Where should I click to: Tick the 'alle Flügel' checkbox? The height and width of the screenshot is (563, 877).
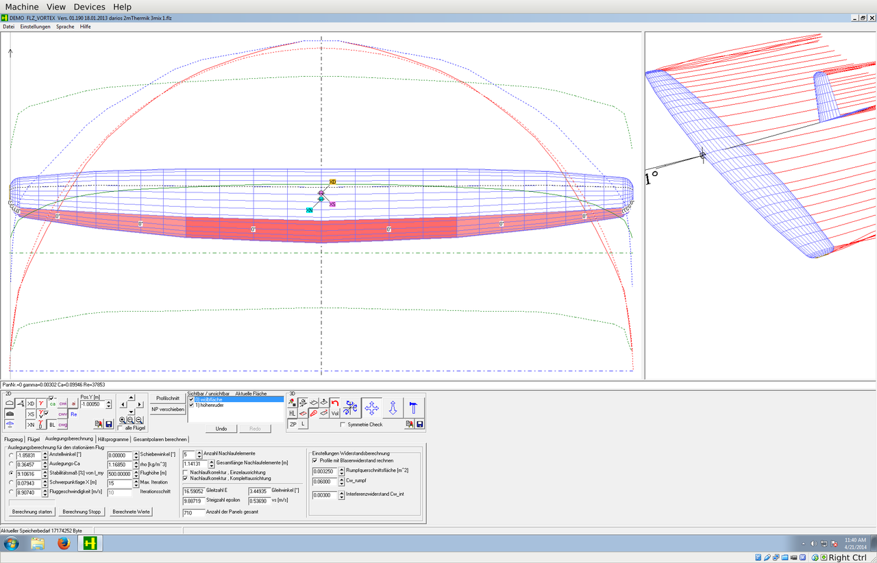coord(121,428)
